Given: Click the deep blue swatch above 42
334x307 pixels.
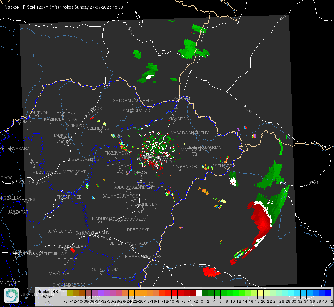Looking at the screenshot, I should [x=328, y=293].
